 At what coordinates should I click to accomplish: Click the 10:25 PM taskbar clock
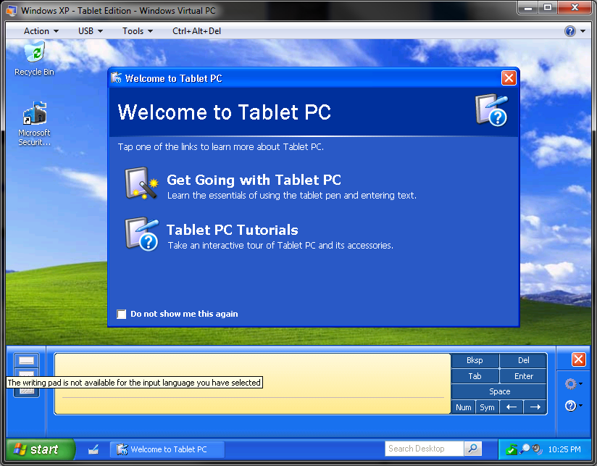pos(564,449)
